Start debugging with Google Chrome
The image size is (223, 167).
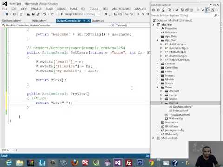point(72,14)
